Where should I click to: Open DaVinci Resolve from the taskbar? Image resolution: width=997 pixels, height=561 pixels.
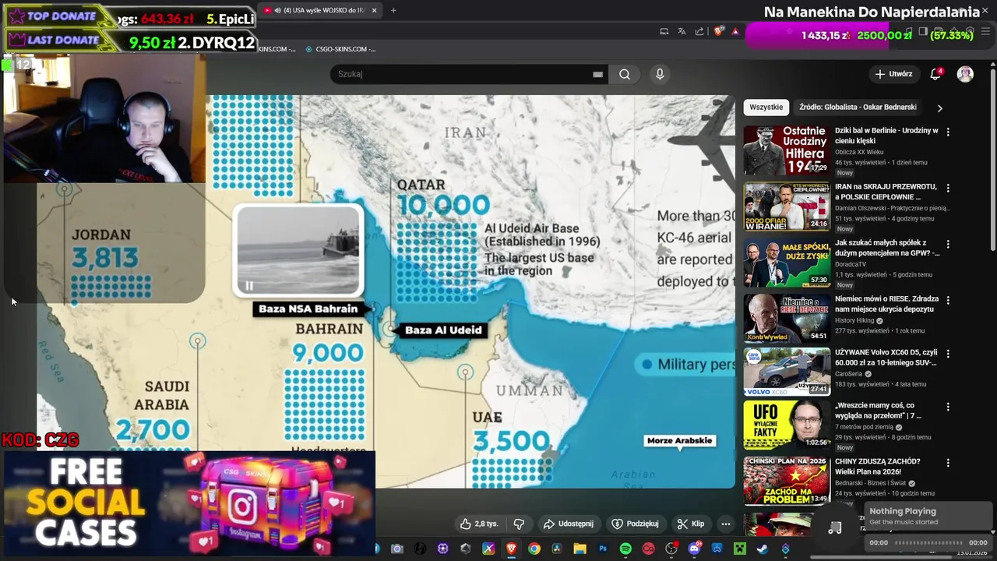(x=557, y=549)
